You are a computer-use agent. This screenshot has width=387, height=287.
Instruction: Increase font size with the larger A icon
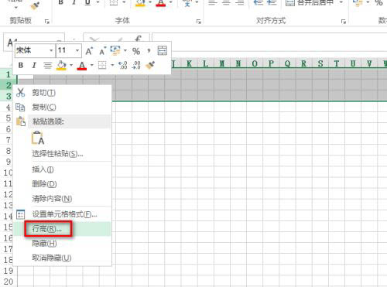point(89,51)
